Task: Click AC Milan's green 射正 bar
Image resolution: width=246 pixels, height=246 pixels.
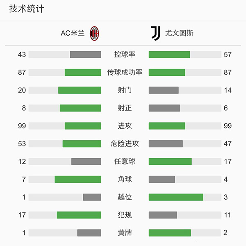Action: (80, 108)
